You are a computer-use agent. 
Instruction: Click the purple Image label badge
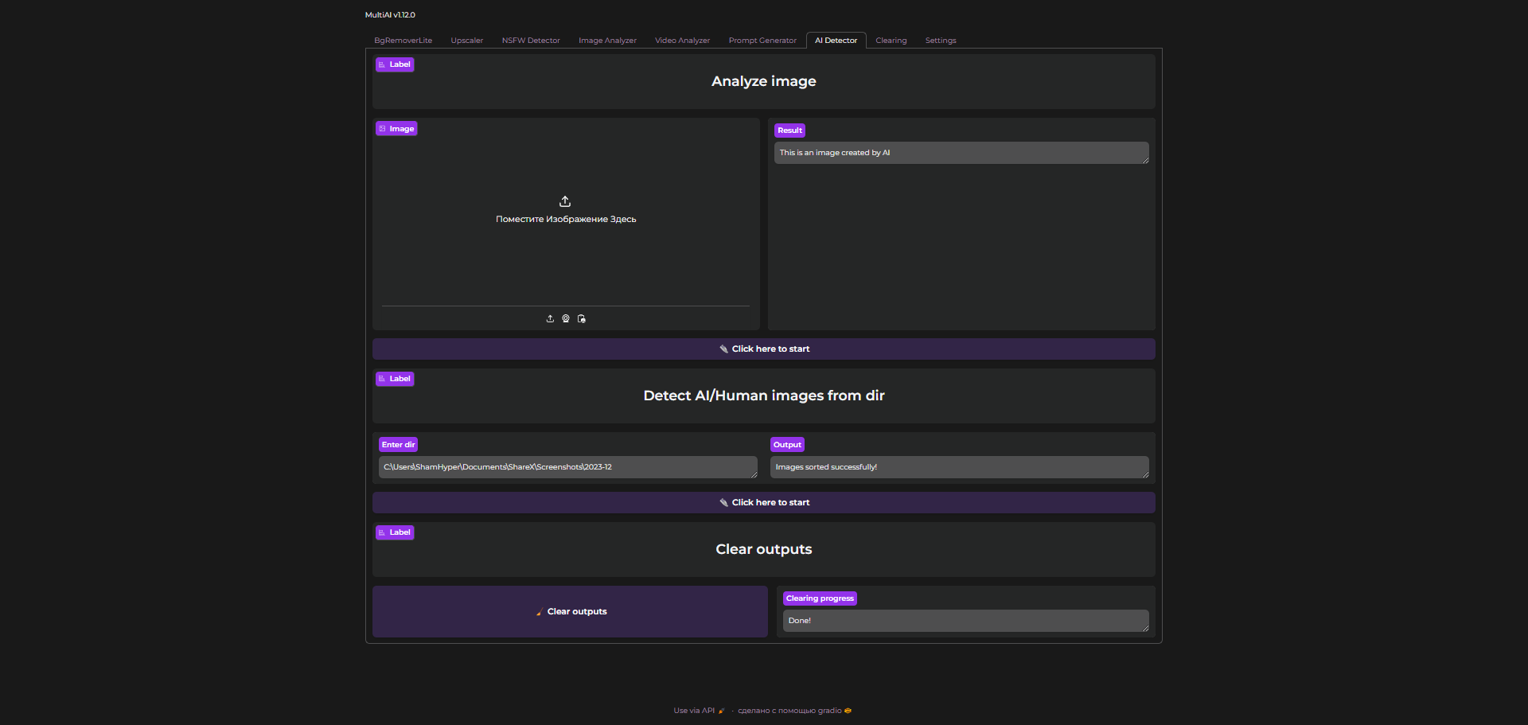(x=396, y=129)
